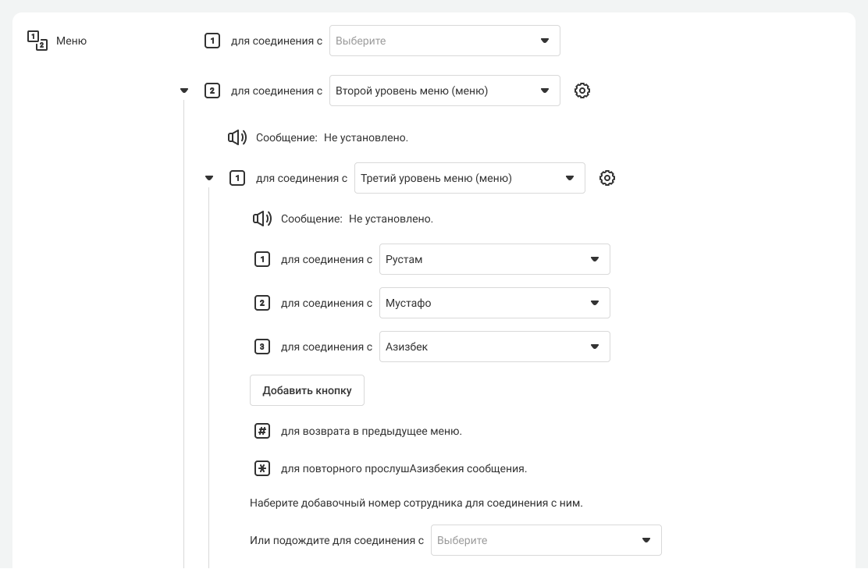Open the 'Второй уровень меню' dropdown

(444, 91)
